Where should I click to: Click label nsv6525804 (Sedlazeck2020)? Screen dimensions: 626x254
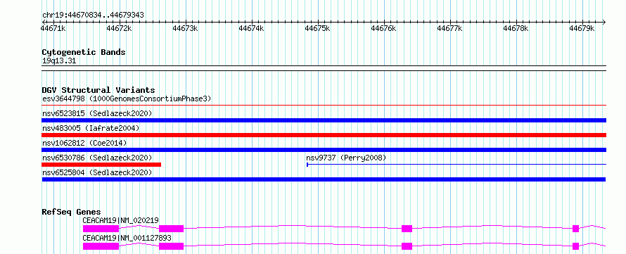coord(97,172)
